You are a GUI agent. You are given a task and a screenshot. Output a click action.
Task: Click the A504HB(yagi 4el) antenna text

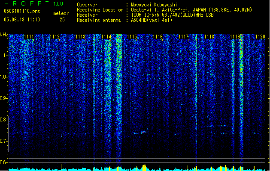click(x=152, y=20)
